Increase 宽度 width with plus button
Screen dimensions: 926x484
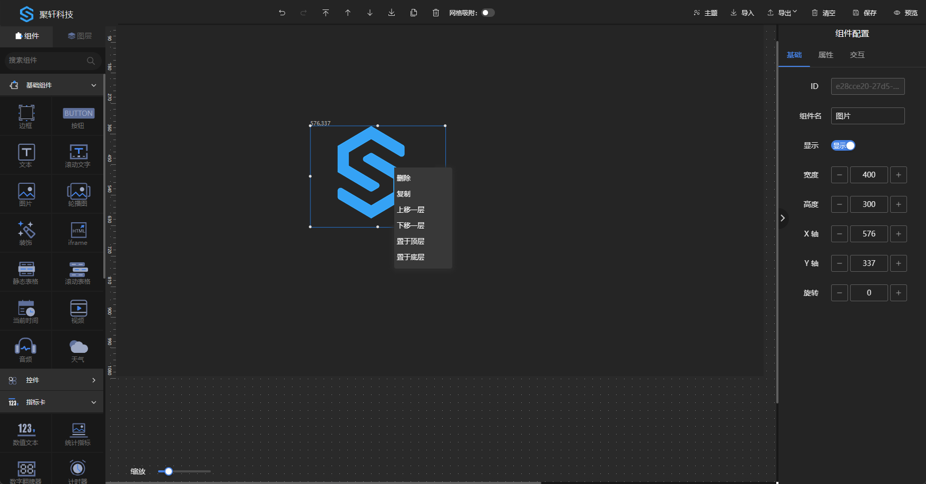click(x=899, y=175)
